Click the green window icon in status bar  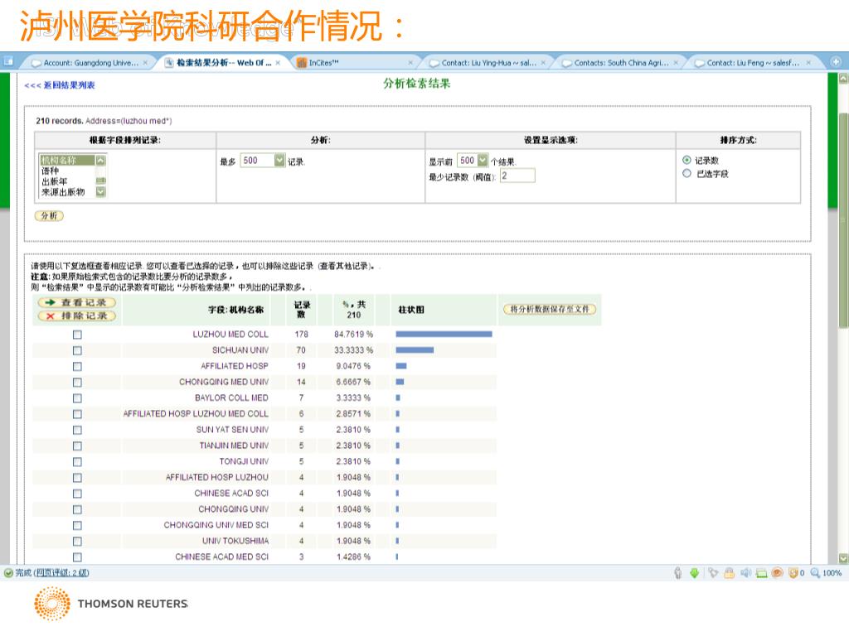coord(761,573)
